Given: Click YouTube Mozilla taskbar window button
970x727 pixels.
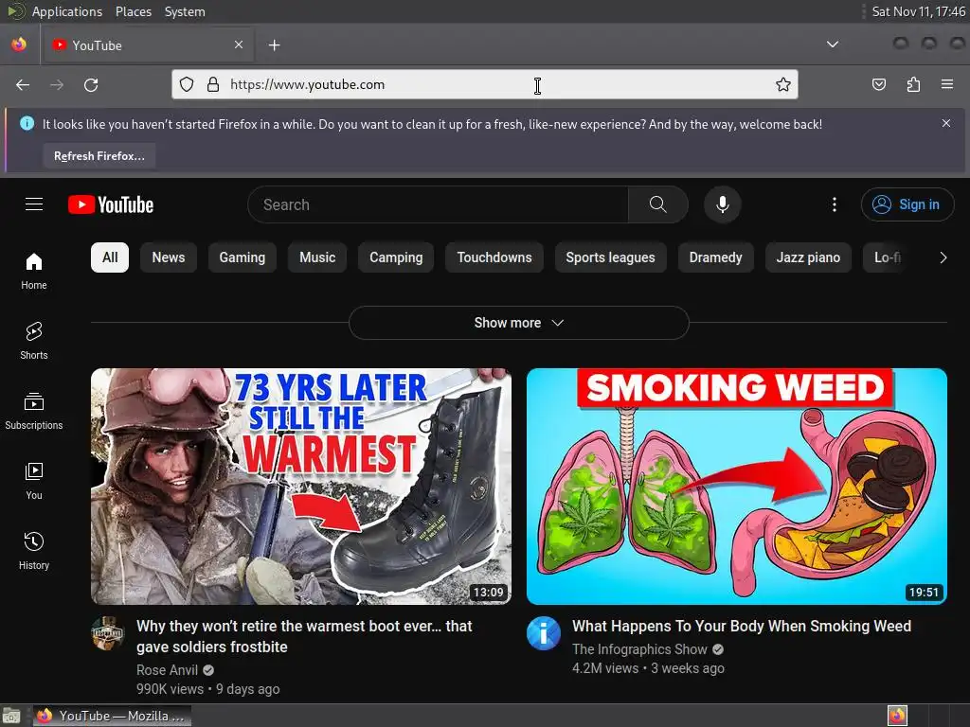Looking at the screenshot, I should 112,717.
